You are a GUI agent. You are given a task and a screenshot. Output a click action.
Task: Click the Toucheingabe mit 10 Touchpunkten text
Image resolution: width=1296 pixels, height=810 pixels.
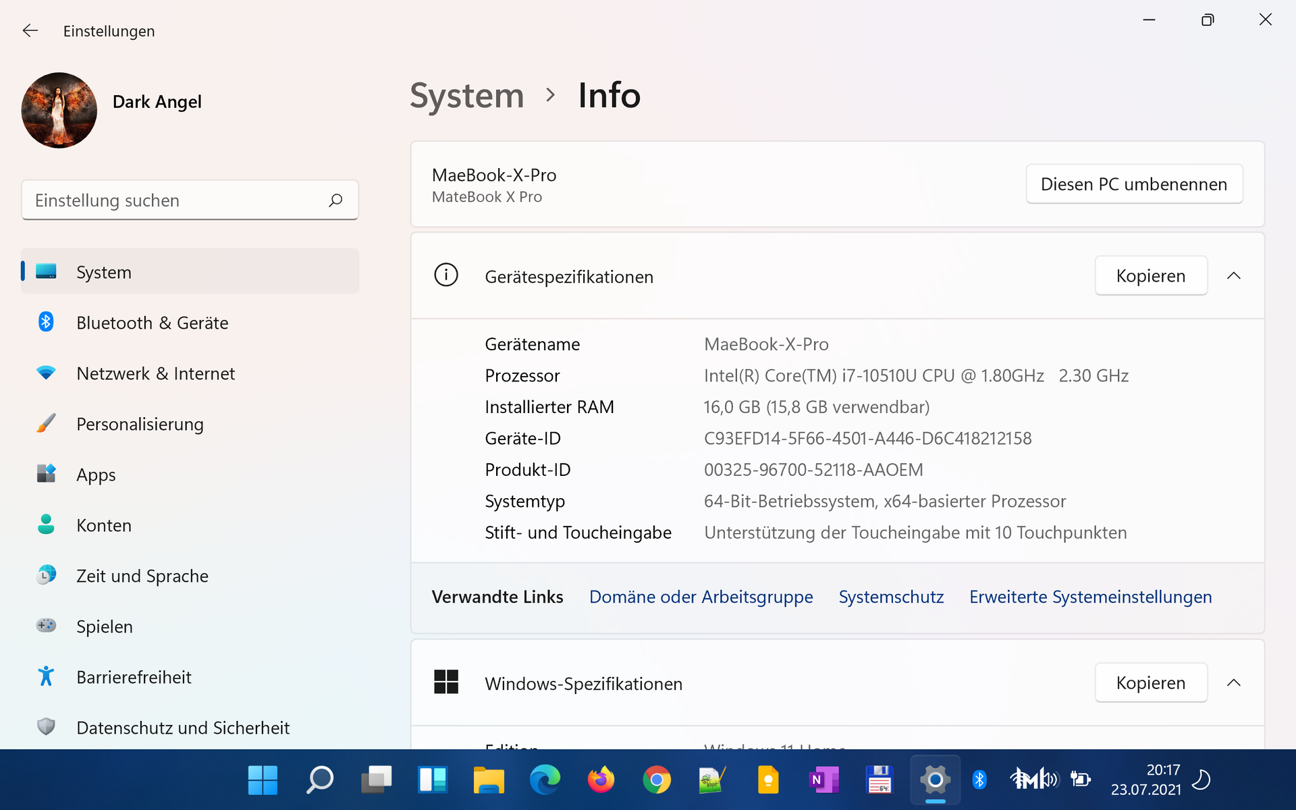[915, 533]
